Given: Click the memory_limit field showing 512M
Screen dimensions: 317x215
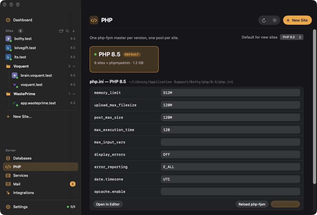Looking at the screenshot, I should (x=230, y=93).
